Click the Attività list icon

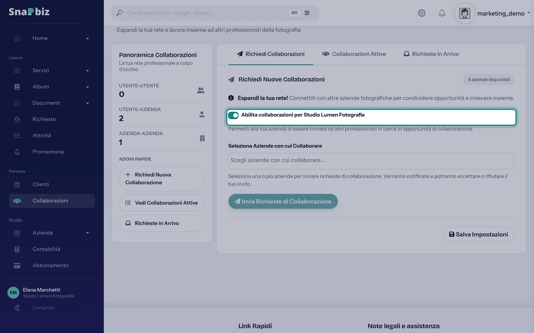click(17, 136)
